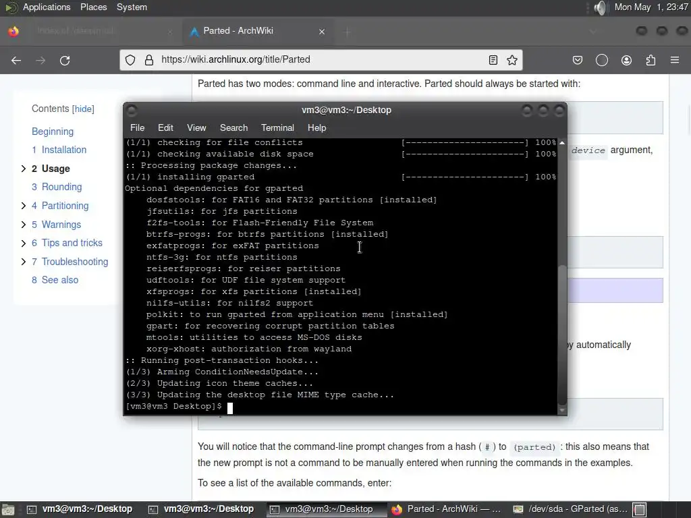Open the Usage section link
The image size is (691, 518).
click(x=51, y=169)
